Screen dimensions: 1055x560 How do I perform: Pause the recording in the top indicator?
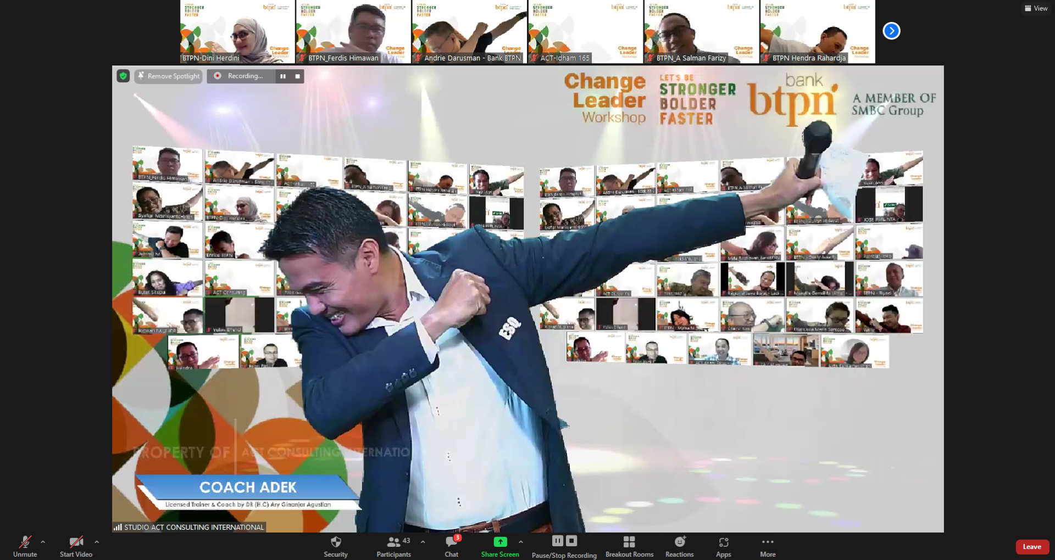283,76
